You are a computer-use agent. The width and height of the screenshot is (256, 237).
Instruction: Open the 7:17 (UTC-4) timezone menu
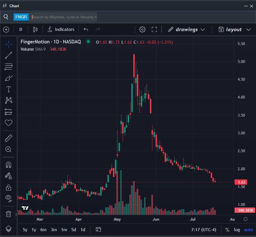(204, 230)
